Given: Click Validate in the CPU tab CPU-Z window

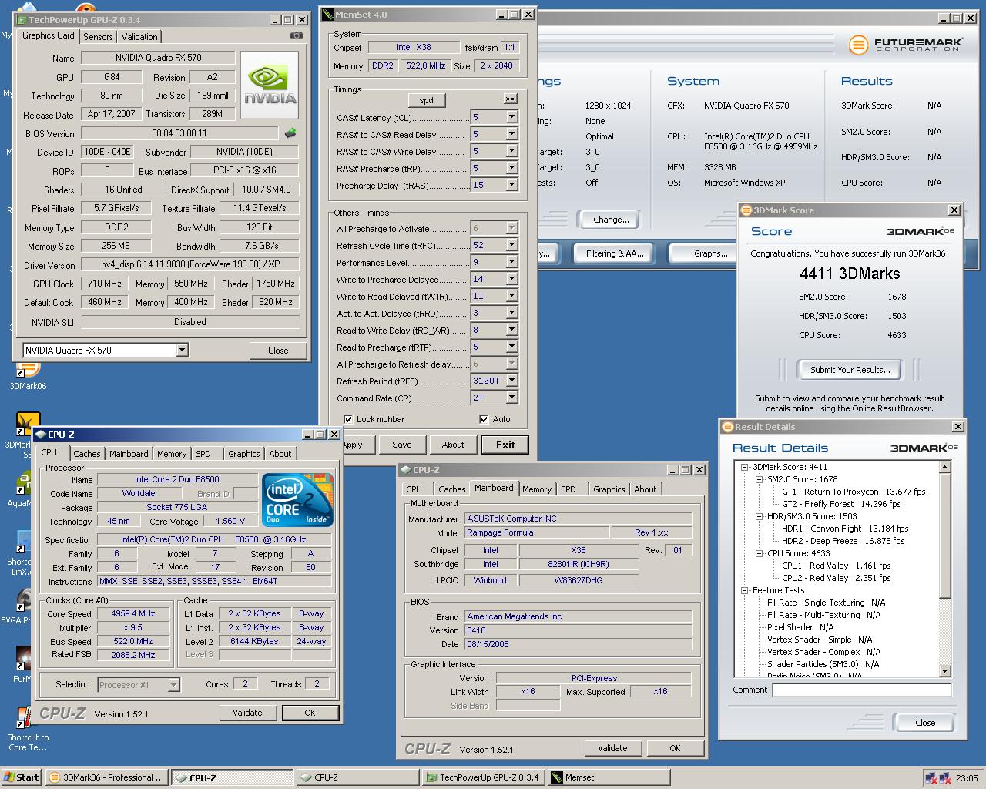Looking at the screenshot, I should 247,713.
